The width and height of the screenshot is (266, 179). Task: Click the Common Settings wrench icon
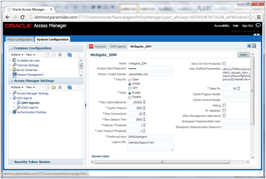click(x=14, y=65)
